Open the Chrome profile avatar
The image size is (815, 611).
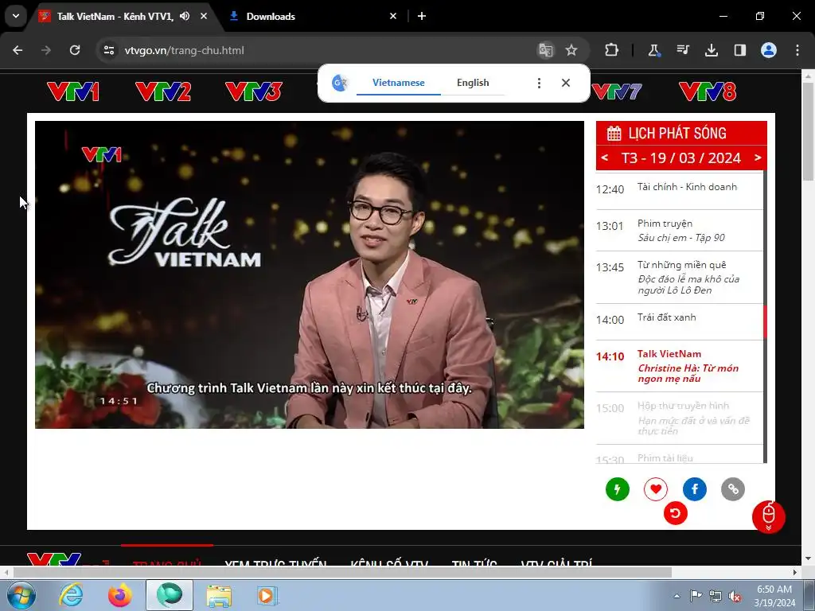(x=769, y=50)
